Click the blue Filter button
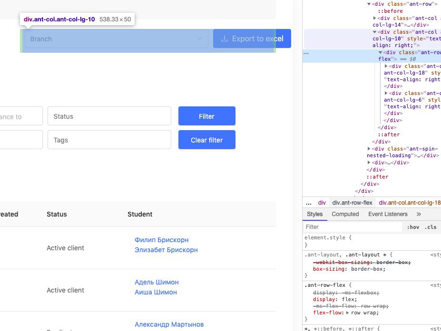Screen dimensions: 441x331 coord(207,116)
